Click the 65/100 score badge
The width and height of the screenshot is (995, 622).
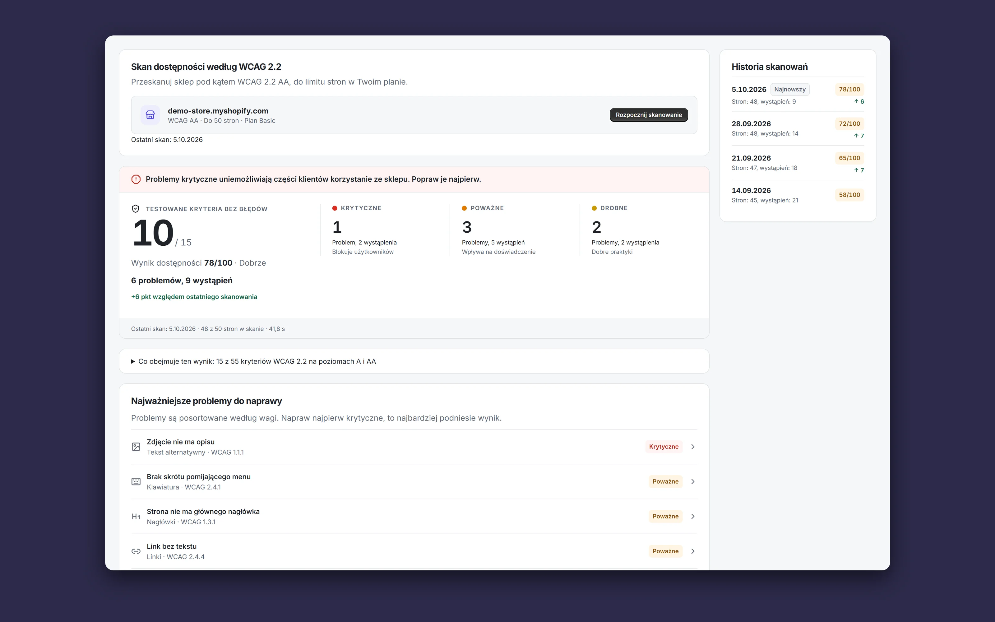tap(849, 158)
